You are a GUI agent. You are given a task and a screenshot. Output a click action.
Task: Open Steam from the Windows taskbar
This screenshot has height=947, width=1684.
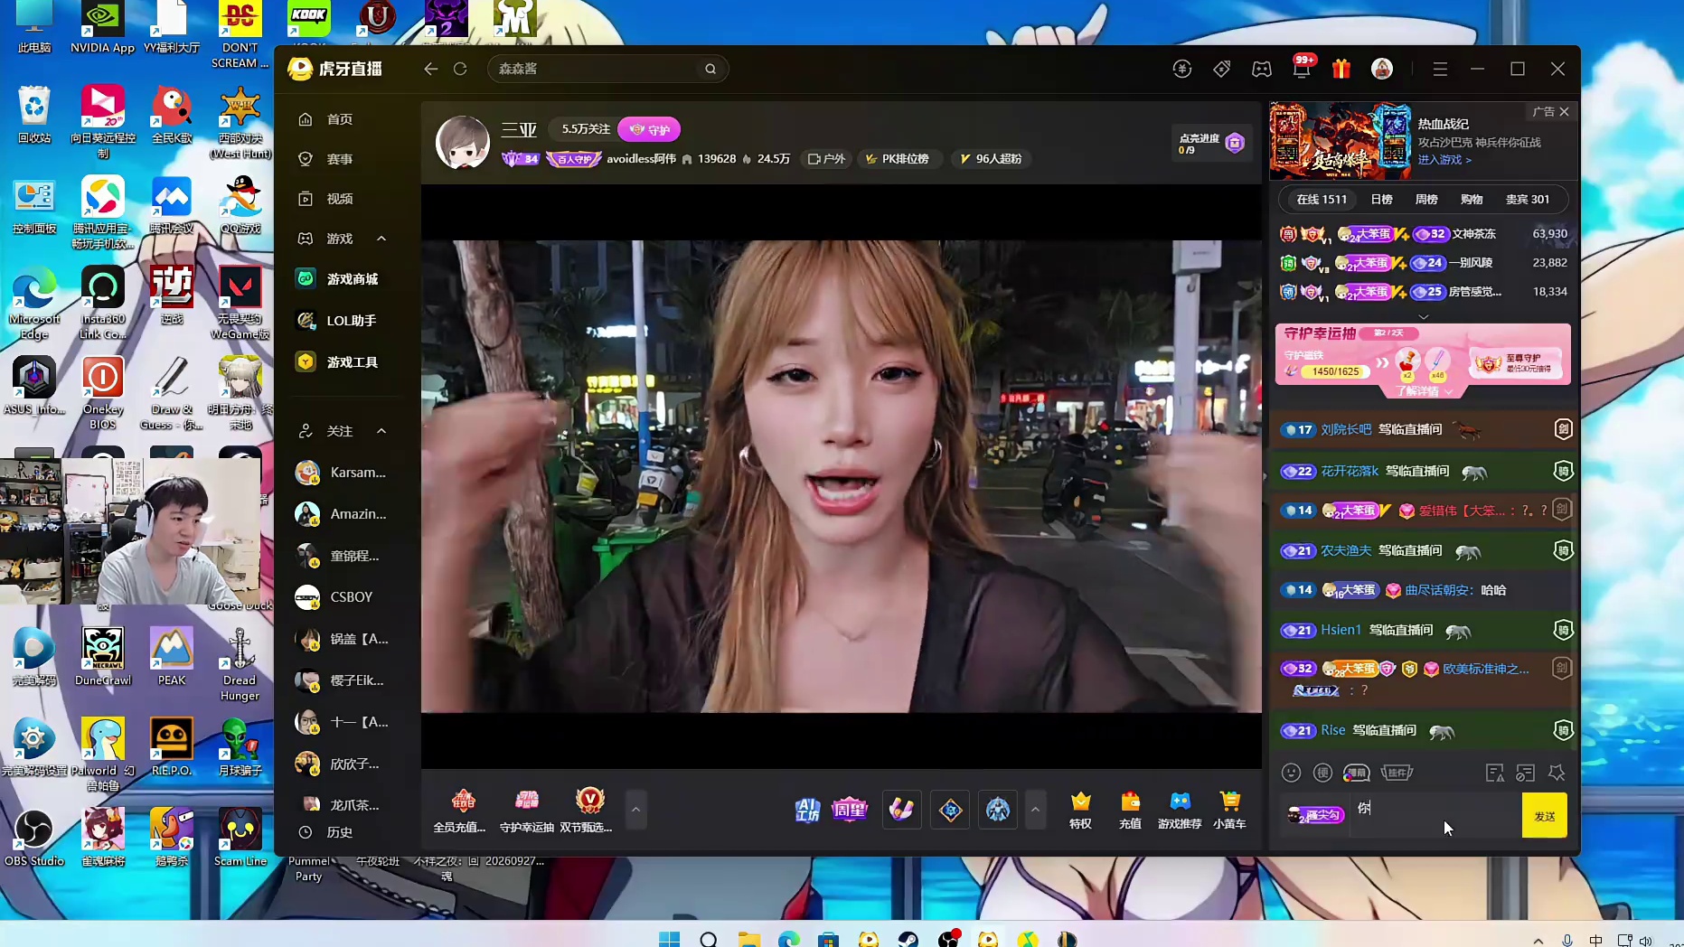click(x=908, y=940)
